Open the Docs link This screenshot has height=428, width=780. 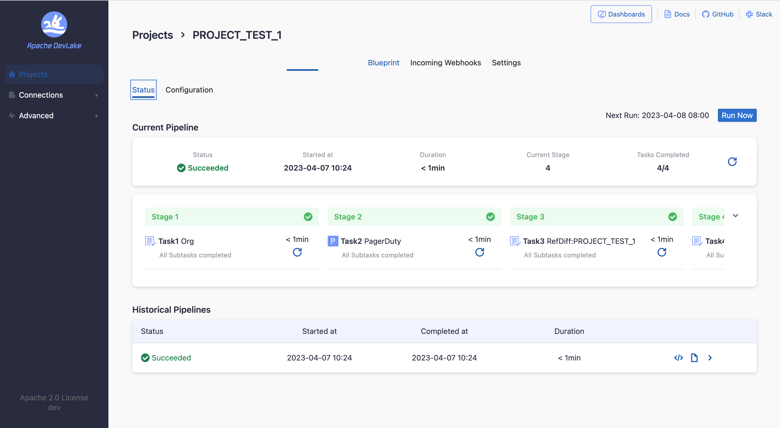point(677,14)
